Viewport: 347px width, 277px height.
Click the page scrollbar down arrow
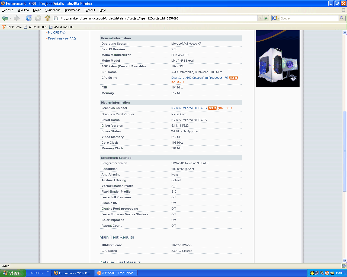(x=345, y=260)
